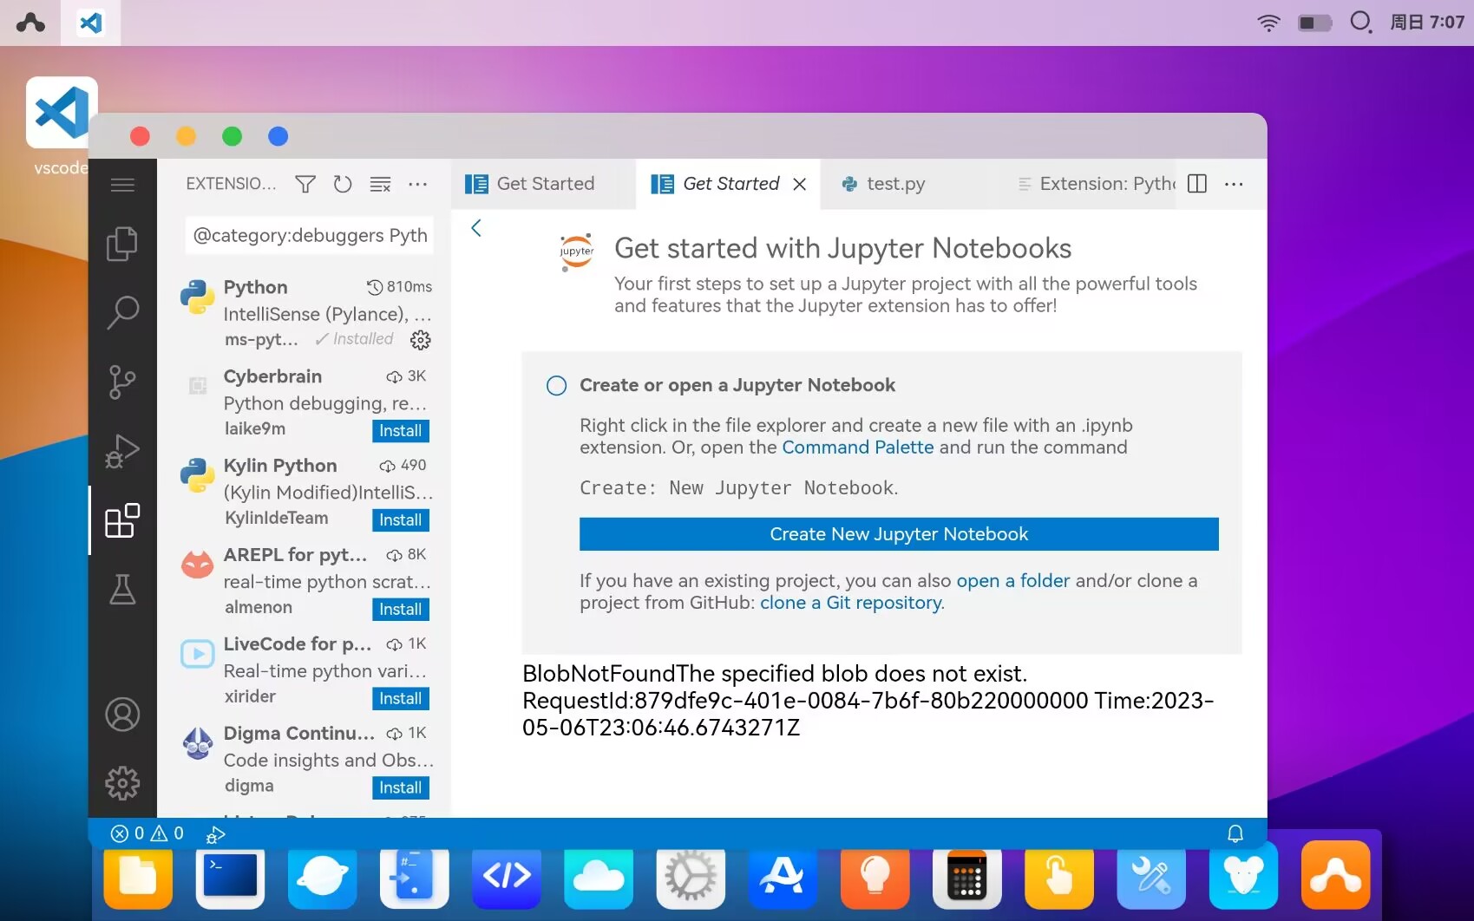Focus the extensions search input field

pos(310,236)
